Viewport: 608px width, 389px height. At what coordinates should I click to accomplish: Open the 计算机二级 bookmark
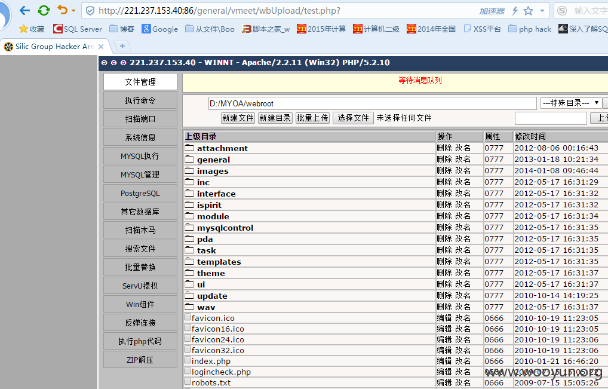[376, 29]
